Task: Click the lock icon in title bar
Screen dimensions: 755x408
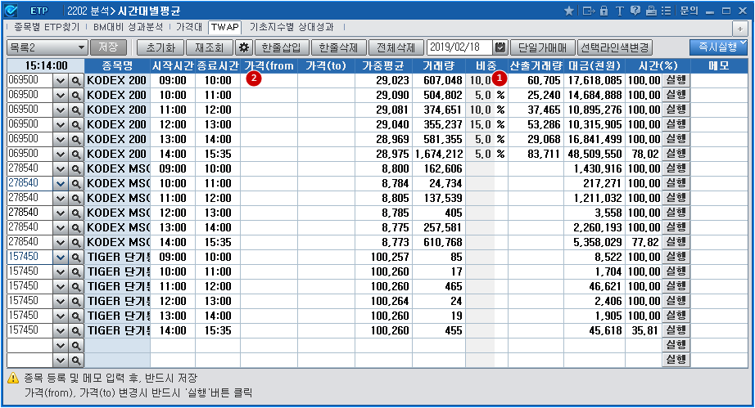Action: 604,11
